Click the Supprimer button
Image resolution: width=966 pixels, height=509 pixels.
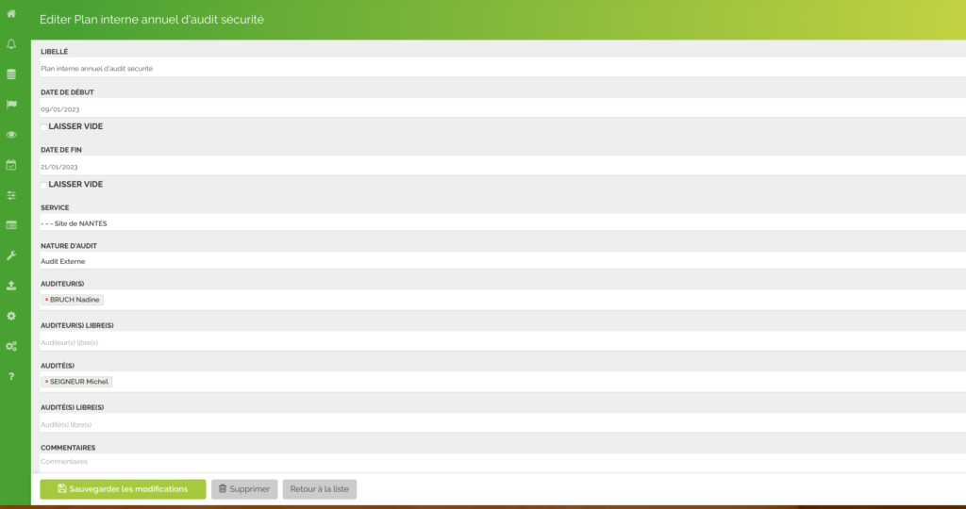244,489
